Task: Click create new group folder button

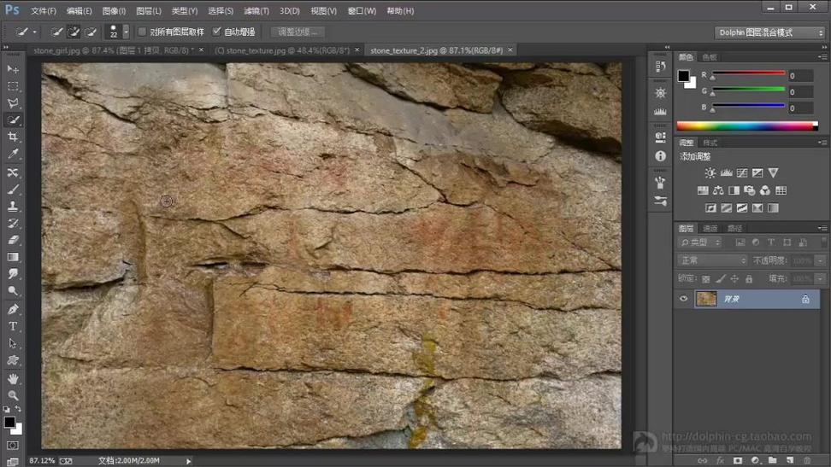Action: click(x=773, y=461)
